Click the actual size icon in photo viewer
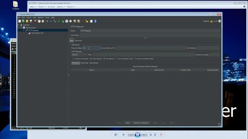The height and width of the screenshot is (139, 248). (124, 135)
